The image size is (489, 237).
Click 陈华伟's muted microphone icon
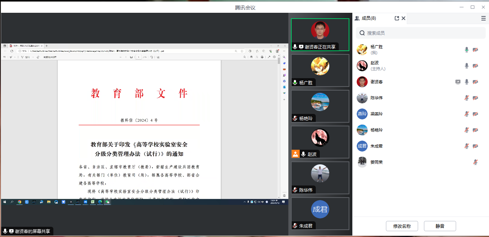pyautogui.click(x=467, y=98)
